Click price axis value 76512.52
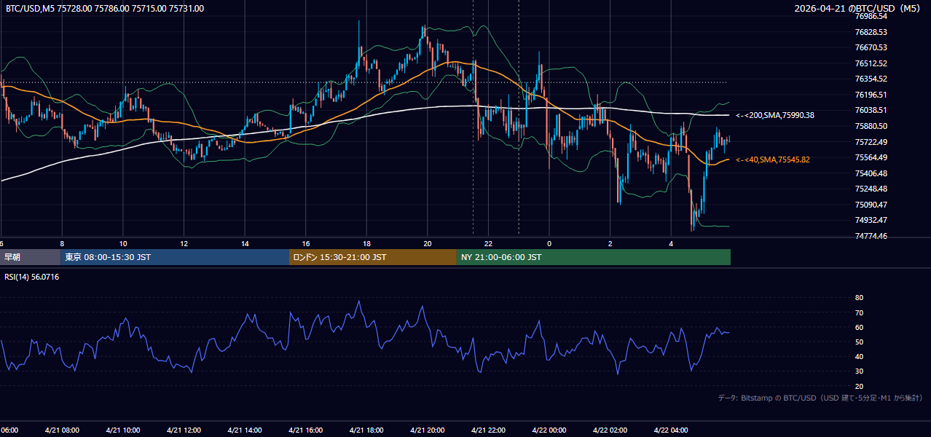This screenshot has height=437, width=931. tap(871, 63)
